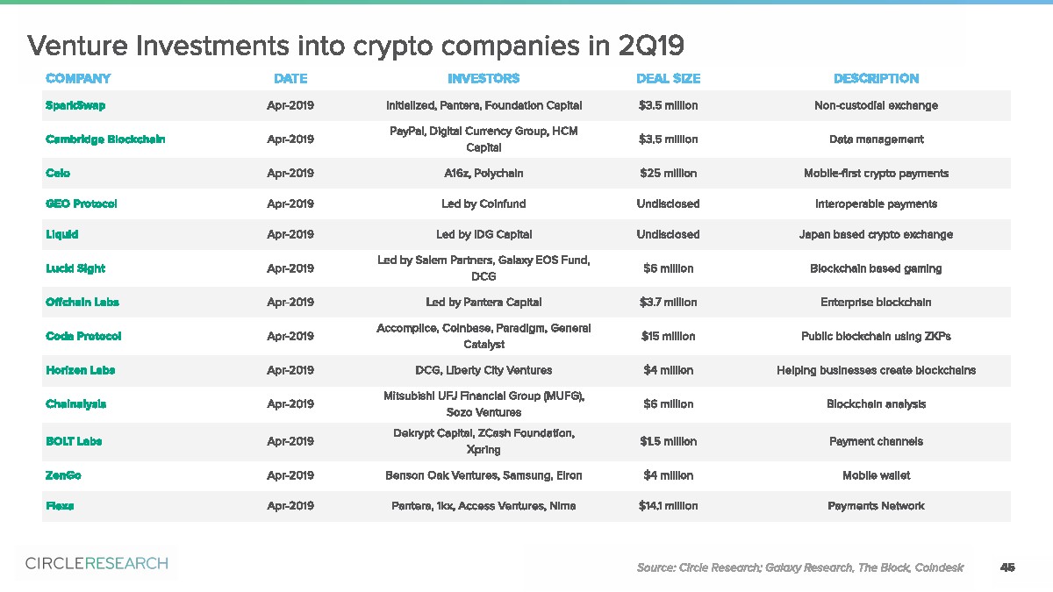Click the slide title about venture investments

pos(355,44)
